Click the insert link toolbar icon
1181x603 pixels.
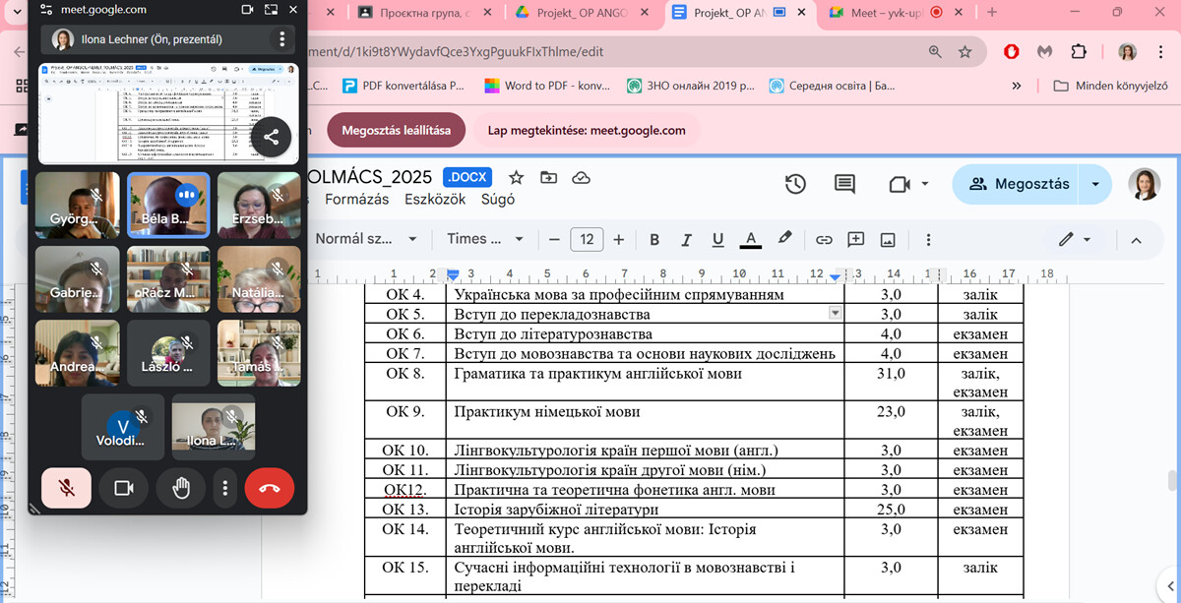tap(824, 239)
